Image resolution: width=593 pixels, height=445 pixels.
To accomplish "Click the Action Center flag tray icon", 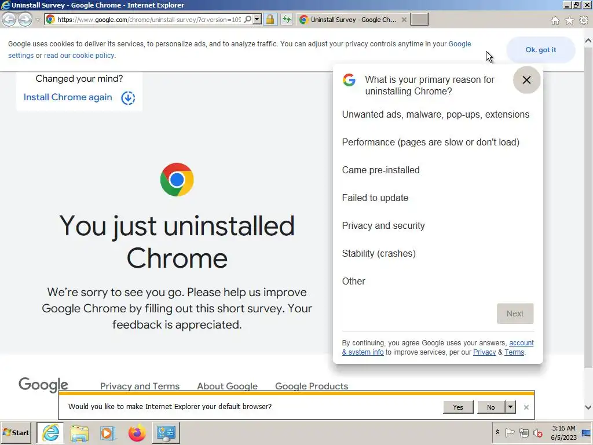I will click(510, 432).
